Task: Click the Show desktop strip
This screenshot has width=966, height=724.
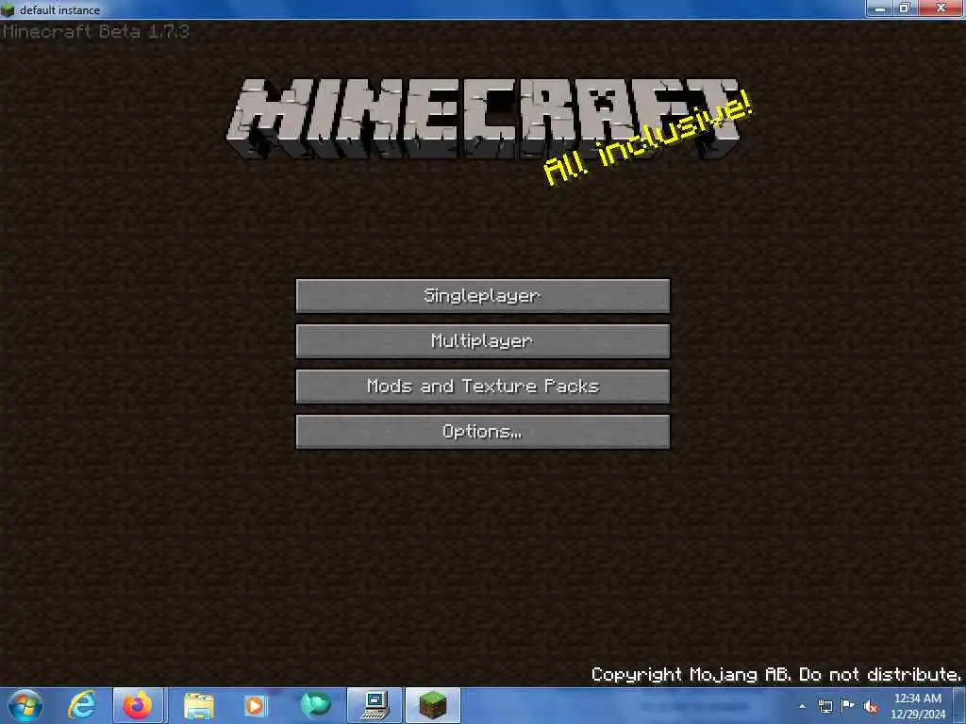Action: [959, 705]
